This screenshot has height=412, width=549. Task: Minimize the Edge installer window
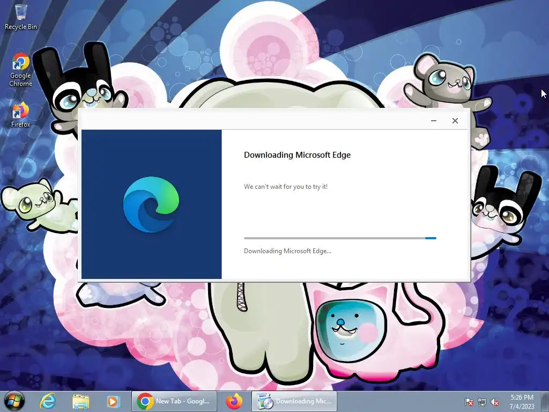click(x=433, y=121)
